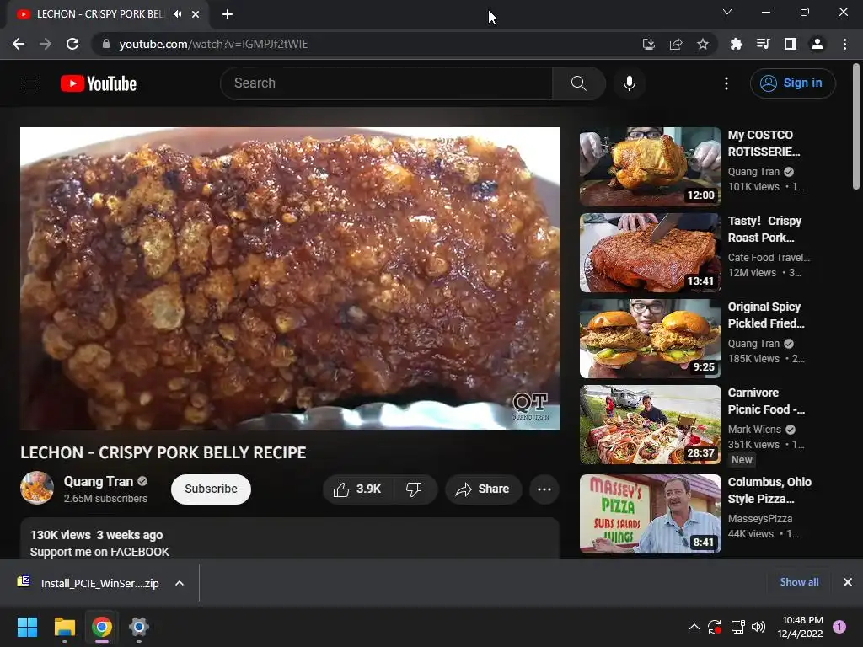Screen dimensions: 863x647
Task: Click Chrome icon in taskbar
Action: tap(102, 627)
